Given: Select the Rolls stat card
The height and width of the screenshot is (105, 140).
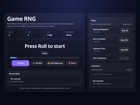Looking at the screenshot, I should [x=35, y=34].
